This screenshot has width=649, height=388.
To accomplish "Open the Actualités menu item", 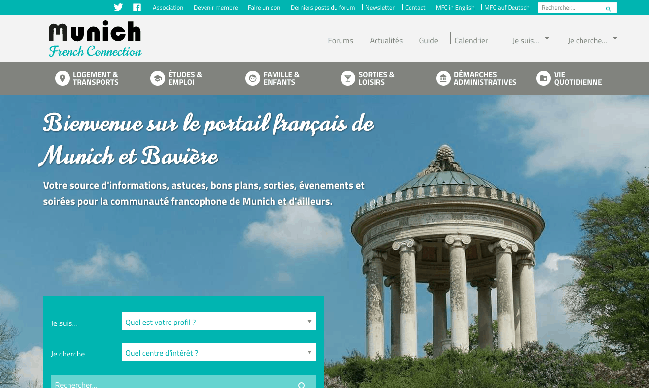I will (386, 41).
